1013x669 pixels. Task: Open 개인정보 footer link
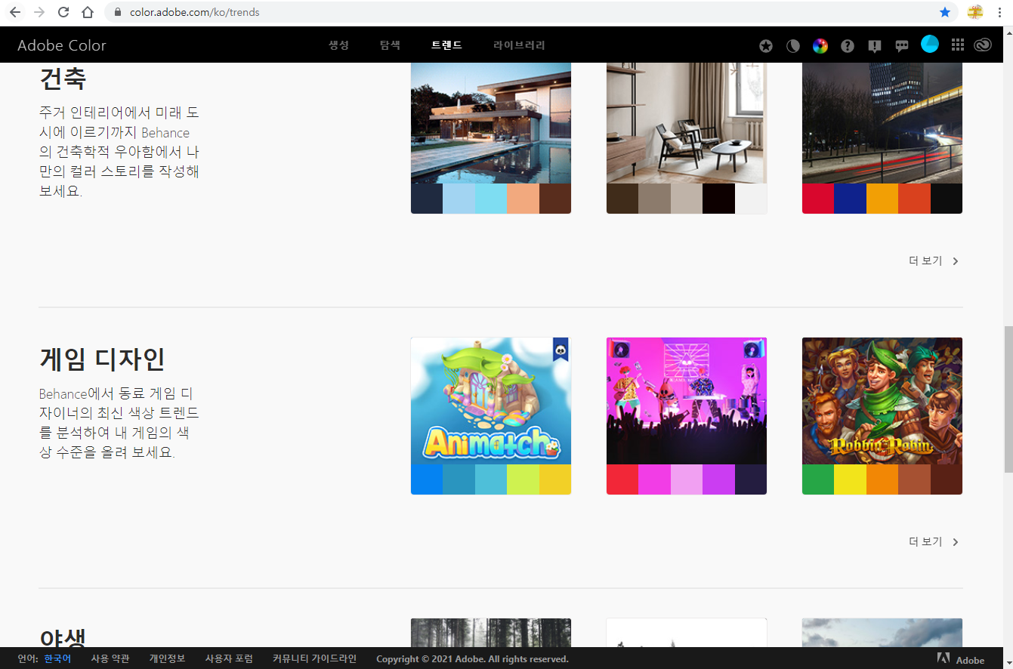(x=167, y=658)
